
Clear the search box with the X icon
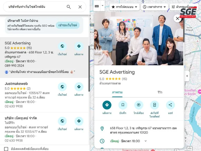coord(80,7)
